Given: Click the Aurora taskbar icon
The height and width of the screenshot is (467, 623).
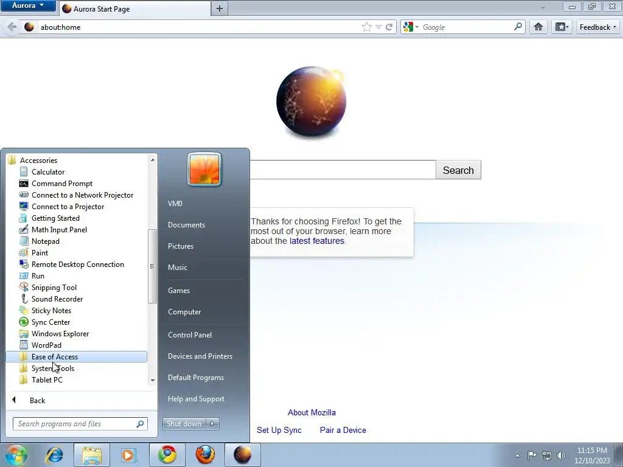Looking at the screenshot, I should coord(243,455).
